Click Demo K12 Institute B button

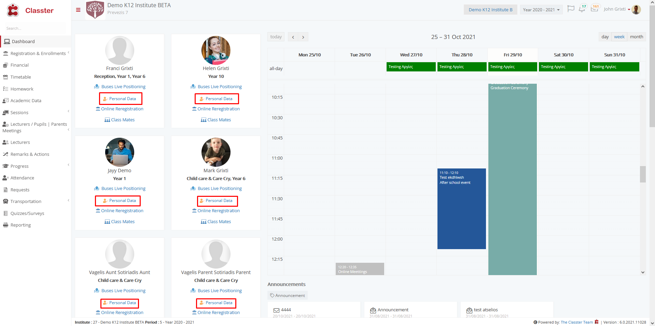click(490, 10)
